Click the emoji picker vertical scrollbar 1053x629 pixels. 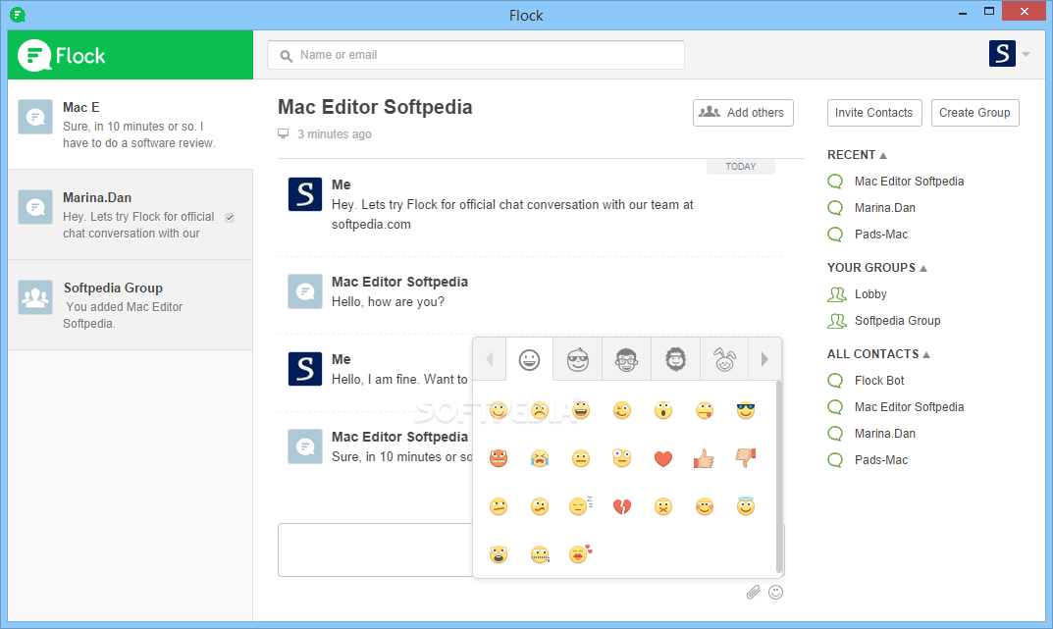(779, 477)
